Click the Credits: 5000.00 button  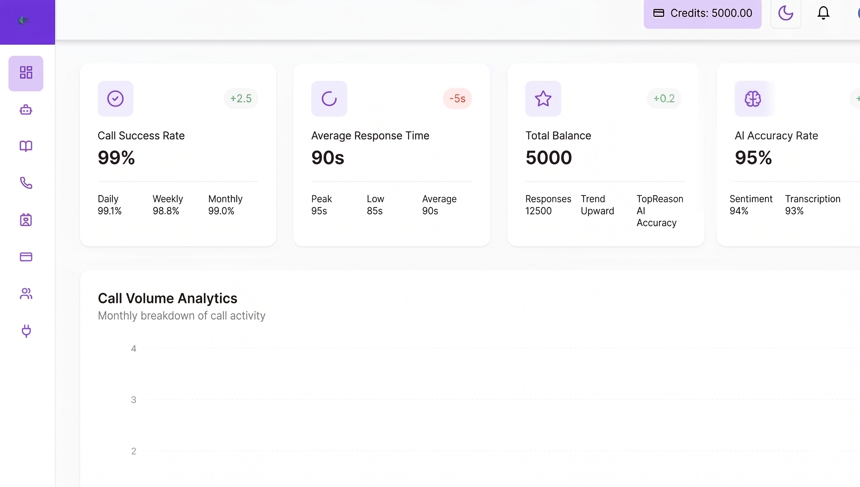point(702,13)
